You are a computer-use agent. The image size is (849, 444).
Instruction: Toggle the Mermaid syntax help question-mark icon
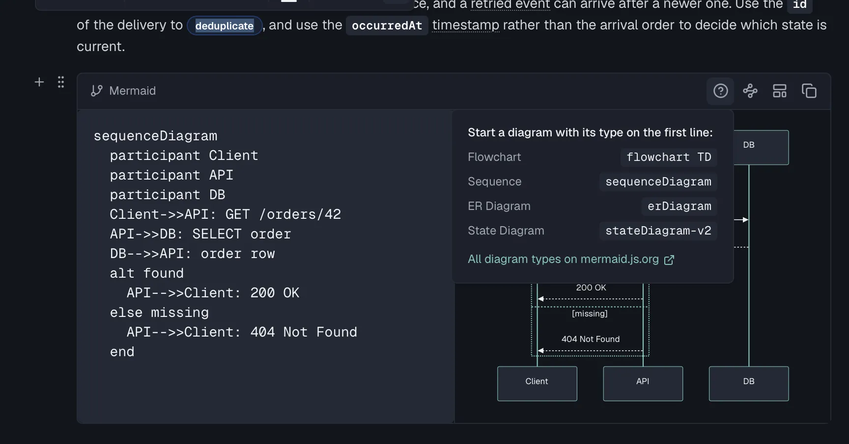click(720, 91)
